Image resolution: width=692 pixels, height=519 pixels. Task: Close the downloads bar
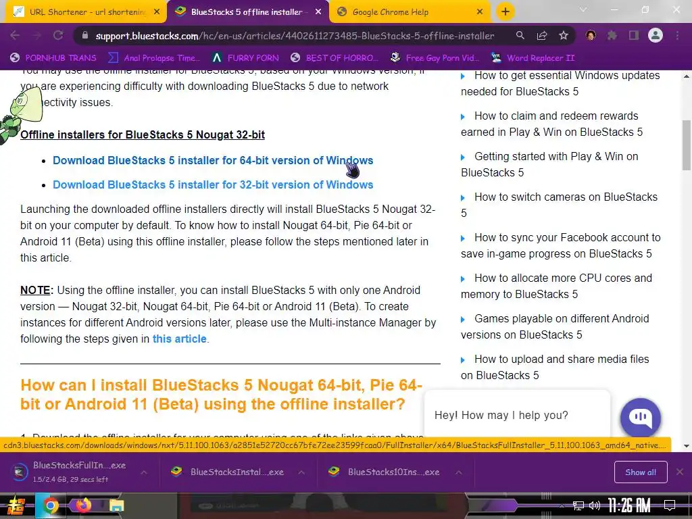coord(680,472)
